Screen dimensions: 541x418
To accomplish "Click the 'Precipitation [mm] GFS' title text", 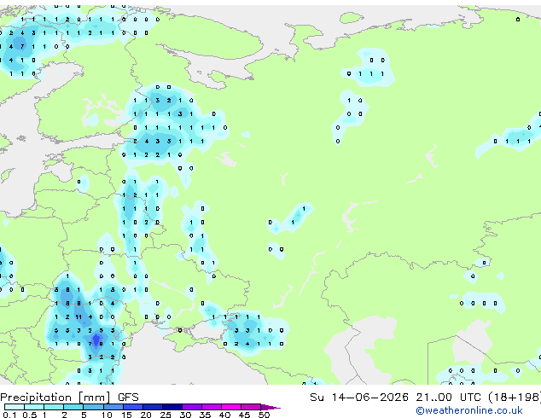I will pos(69,398).
